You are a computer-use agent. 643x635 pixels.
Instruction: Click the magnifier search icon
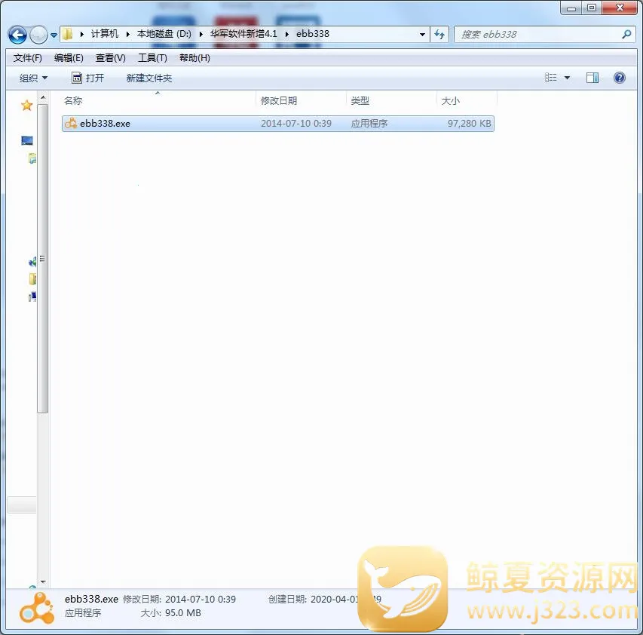(x=626, y=35)
